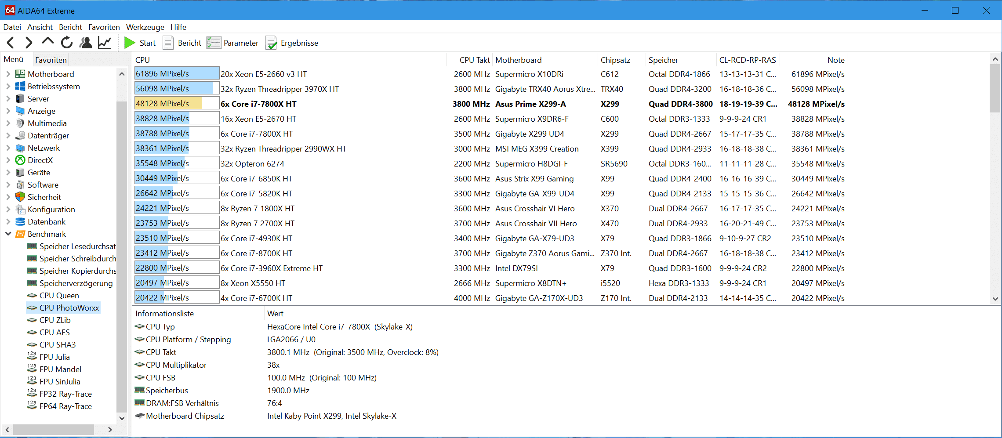Select Server in the tree menu

(x=38, y=98)
